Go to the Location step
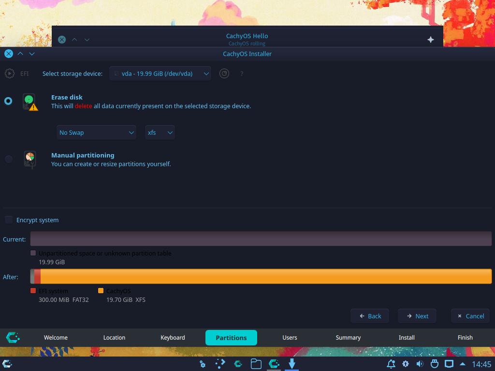The height and width of the screenshot is (371, 495). point(114,338)
